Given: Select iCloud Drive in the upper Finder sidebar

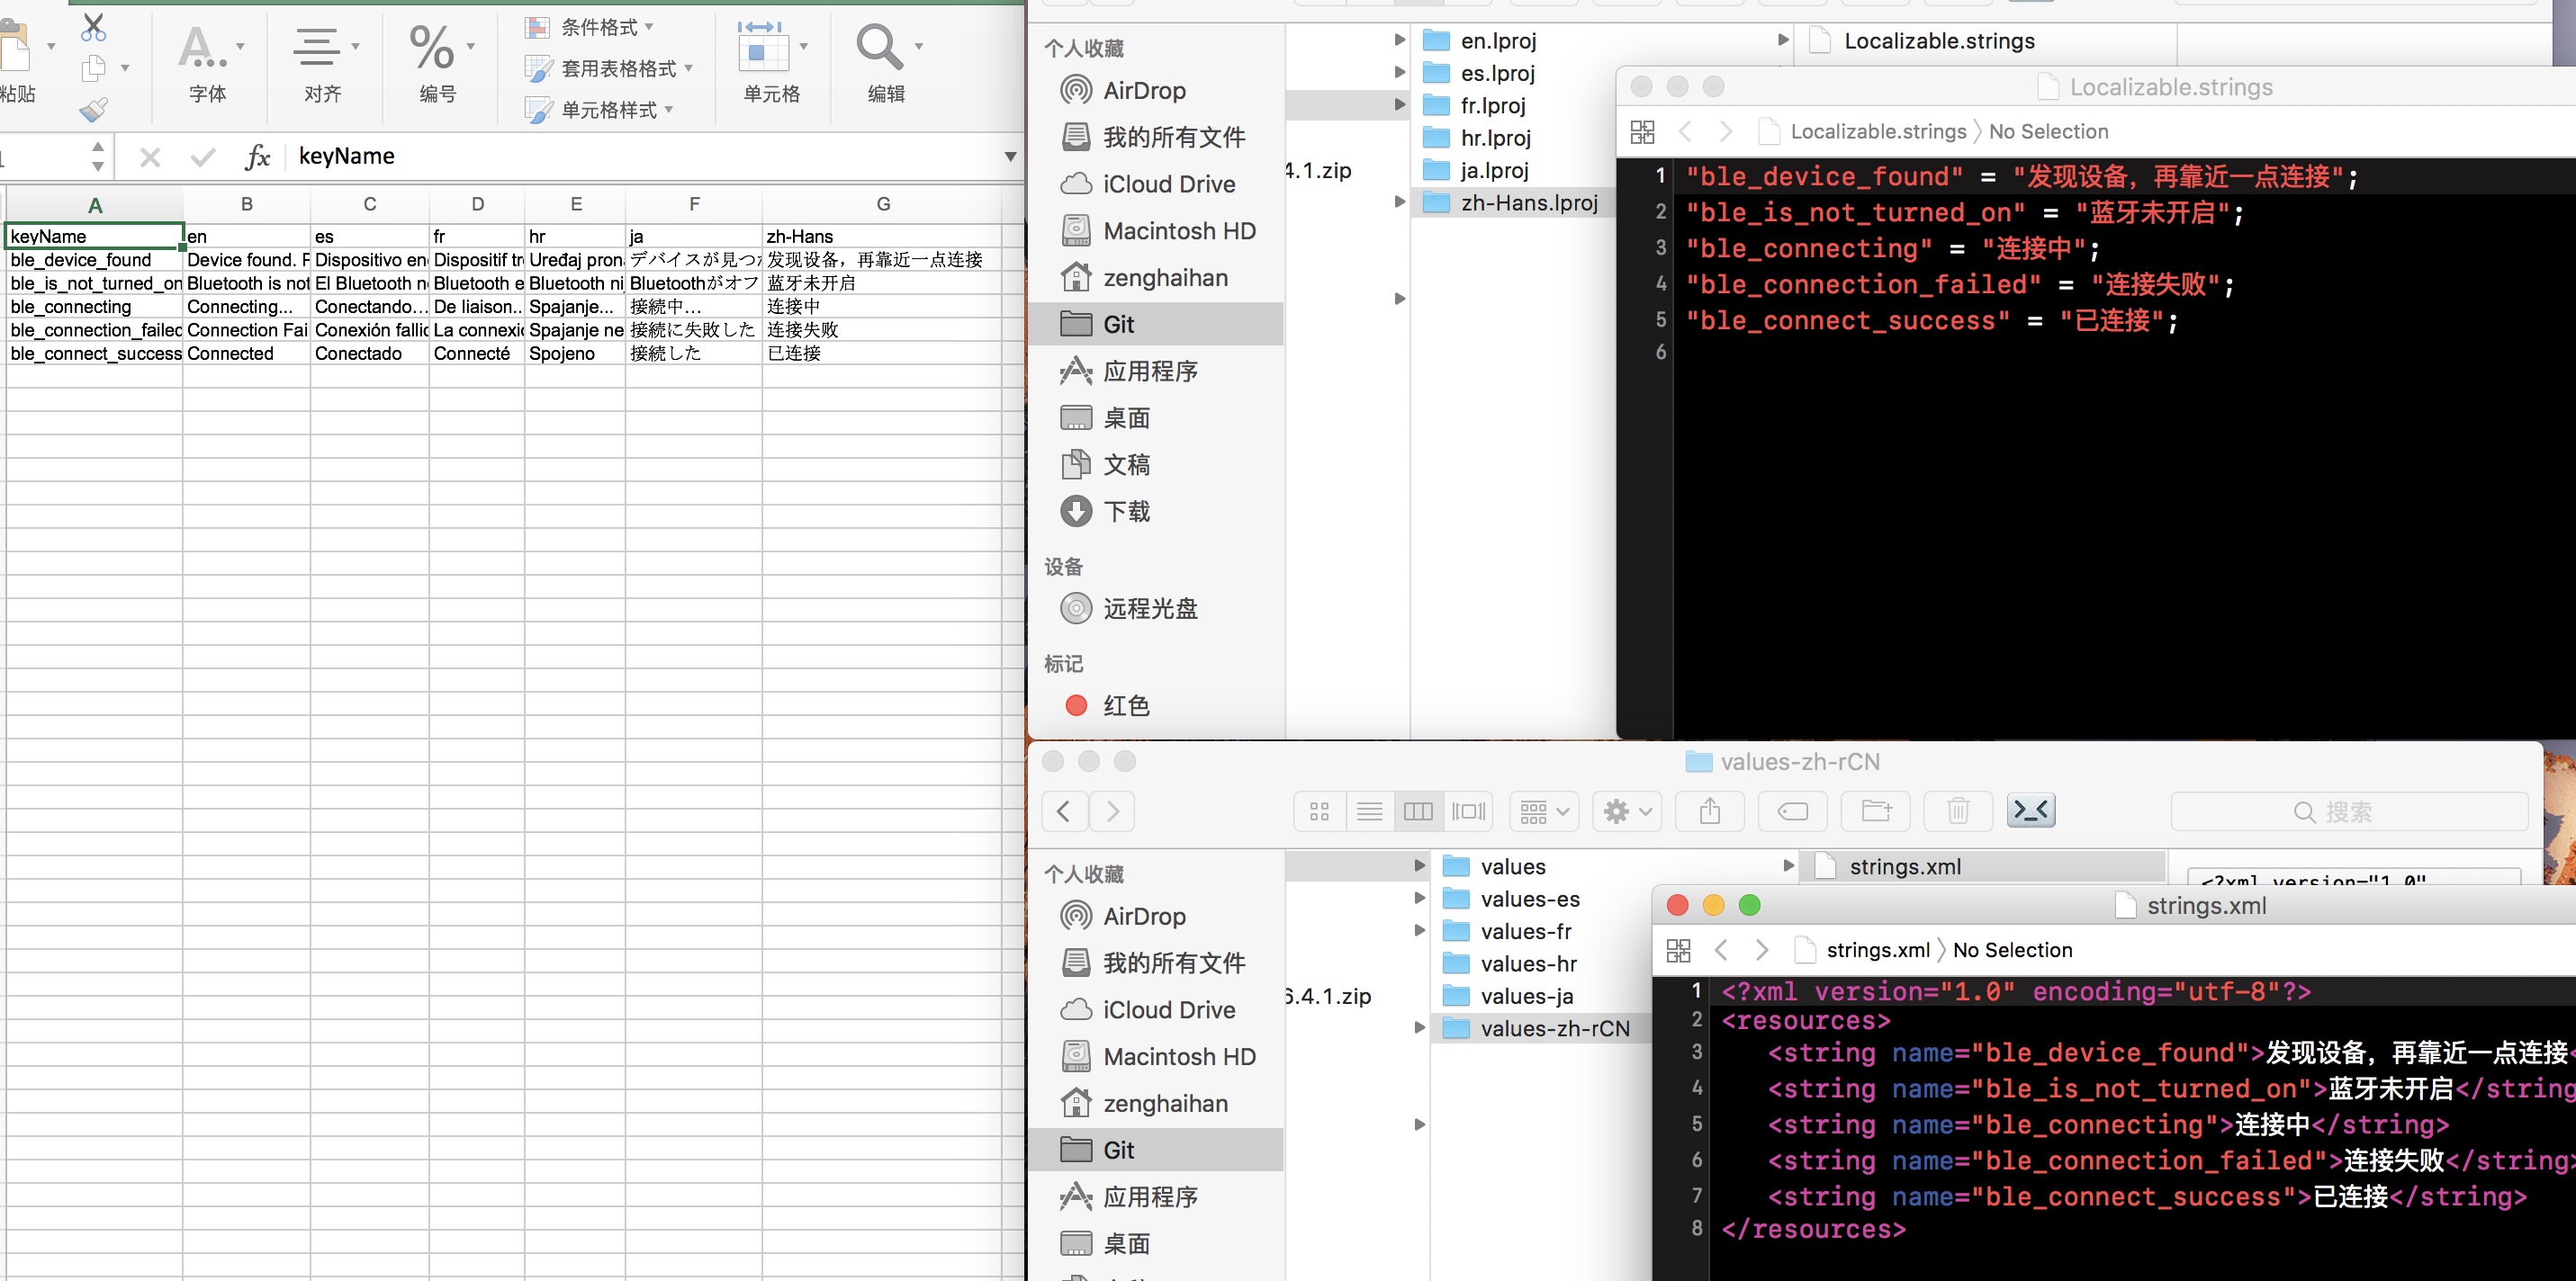Looking at the screenshot, I should pyautogui.click(x=1148, y=184).
